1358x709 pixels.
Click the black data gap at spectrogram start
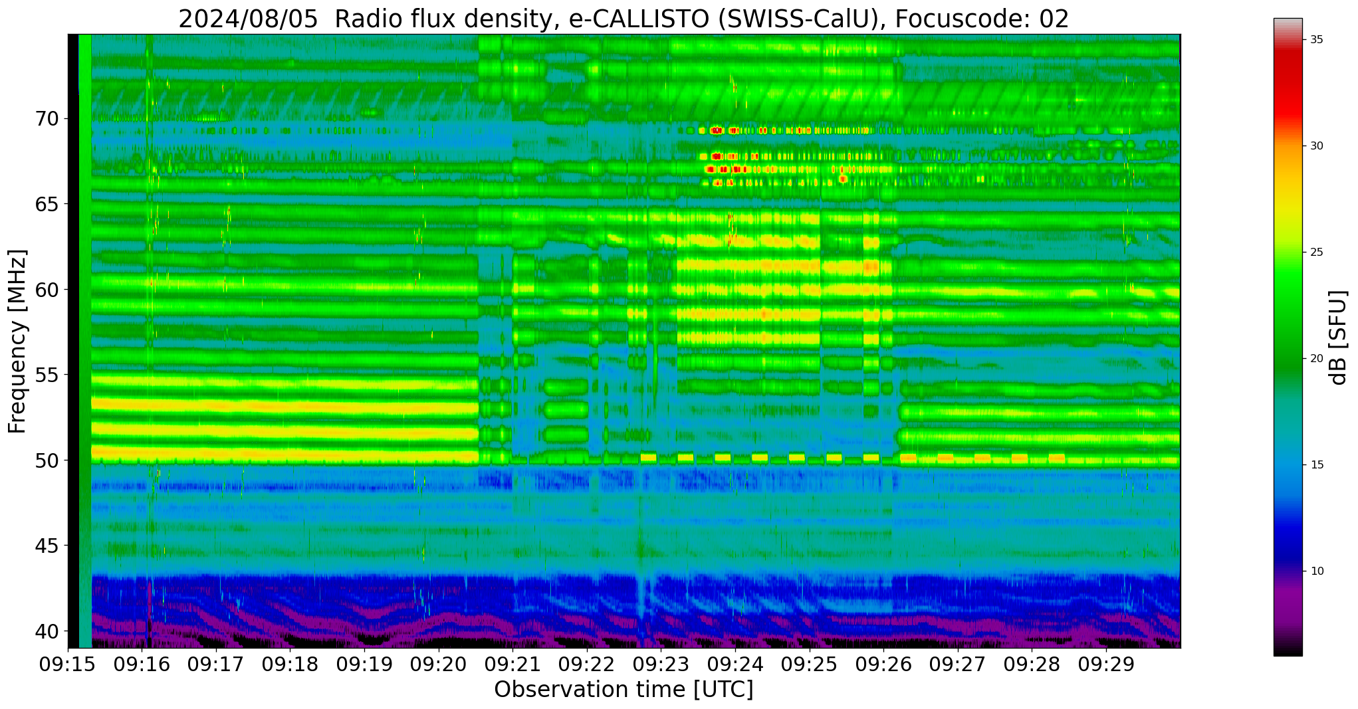pos(73,341)
